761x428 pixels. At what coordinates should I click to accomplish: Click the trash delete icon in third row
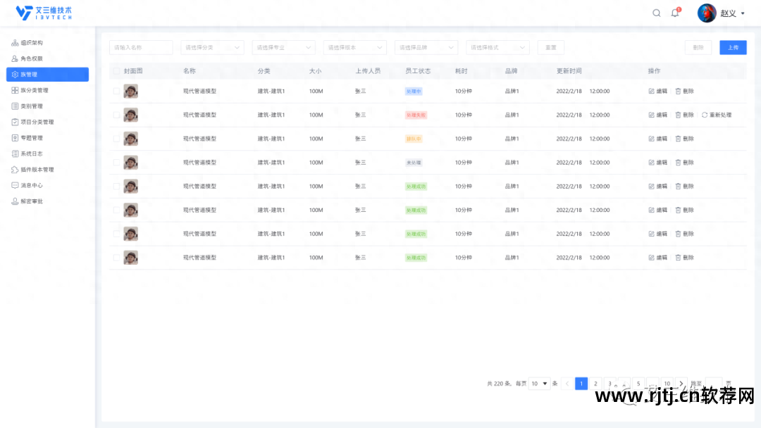click(x=678, y=139)
